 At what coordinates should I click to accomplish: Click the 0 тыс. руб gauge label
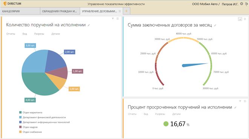pos(158,88)
